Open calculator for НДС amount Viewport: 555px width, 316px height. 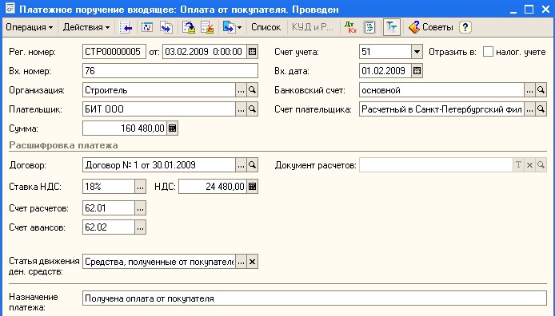pos(253,187)
